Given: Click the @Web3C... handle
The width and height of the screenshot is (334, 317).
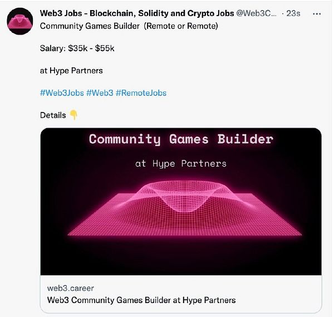Looking at the screenshot, I should point(256,13).
